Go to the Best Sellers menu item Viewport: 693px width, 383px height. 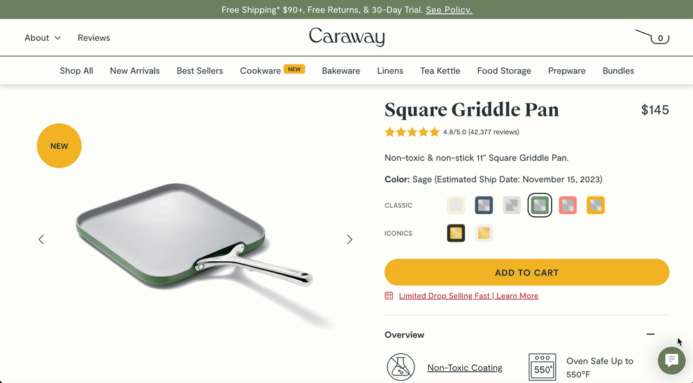[200, 71]
